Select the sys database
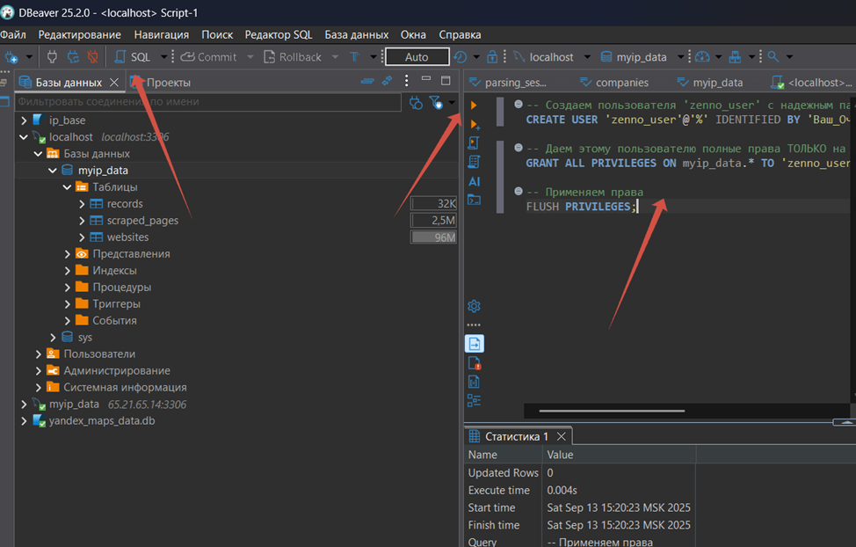 click(84, 337)
